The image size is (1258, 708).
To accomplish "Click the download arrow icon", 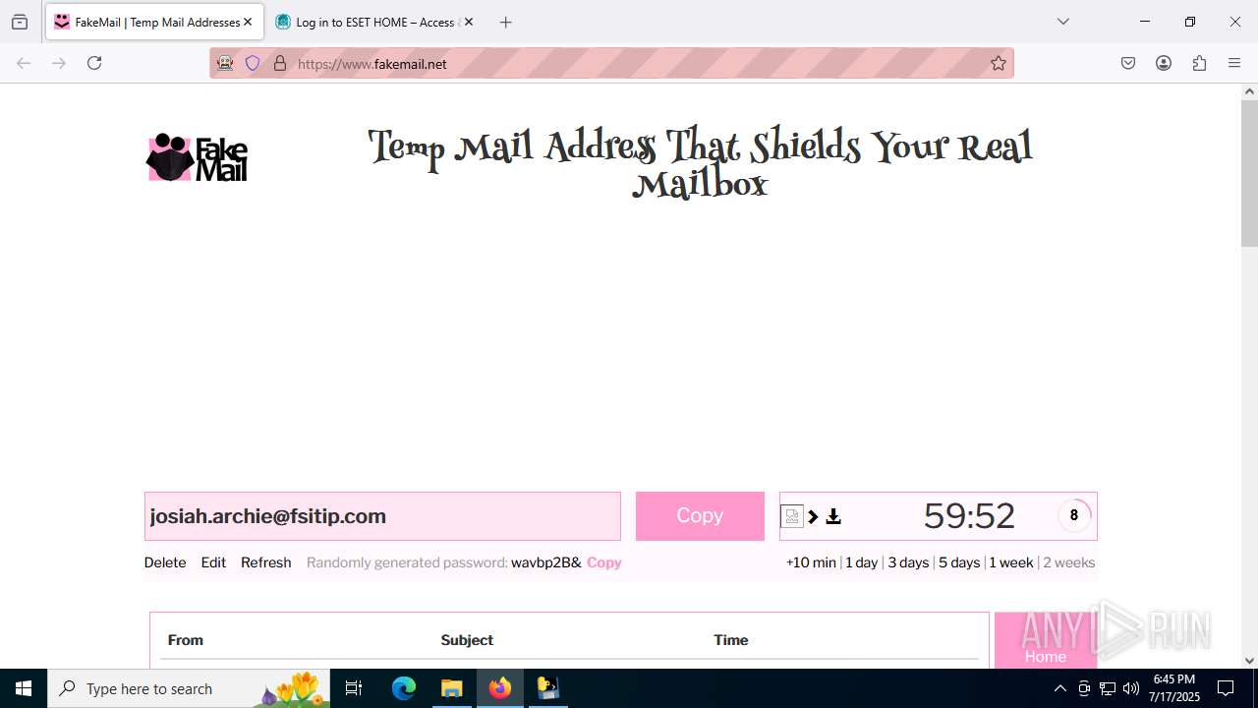I will point(833,516).
